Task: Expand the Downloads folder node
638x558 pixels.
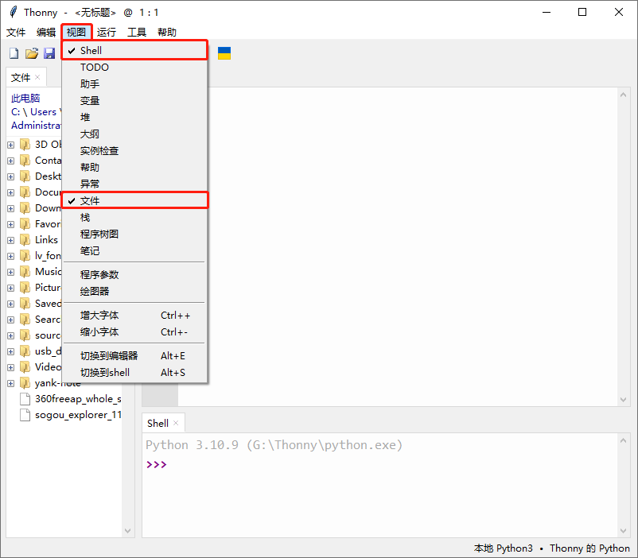Action: (x=11, y=208)
